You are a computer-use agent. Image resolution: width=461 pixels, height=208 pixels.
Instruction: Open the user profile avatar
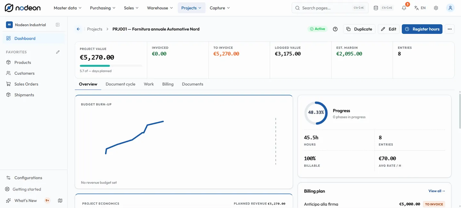[x=450, y=8]
